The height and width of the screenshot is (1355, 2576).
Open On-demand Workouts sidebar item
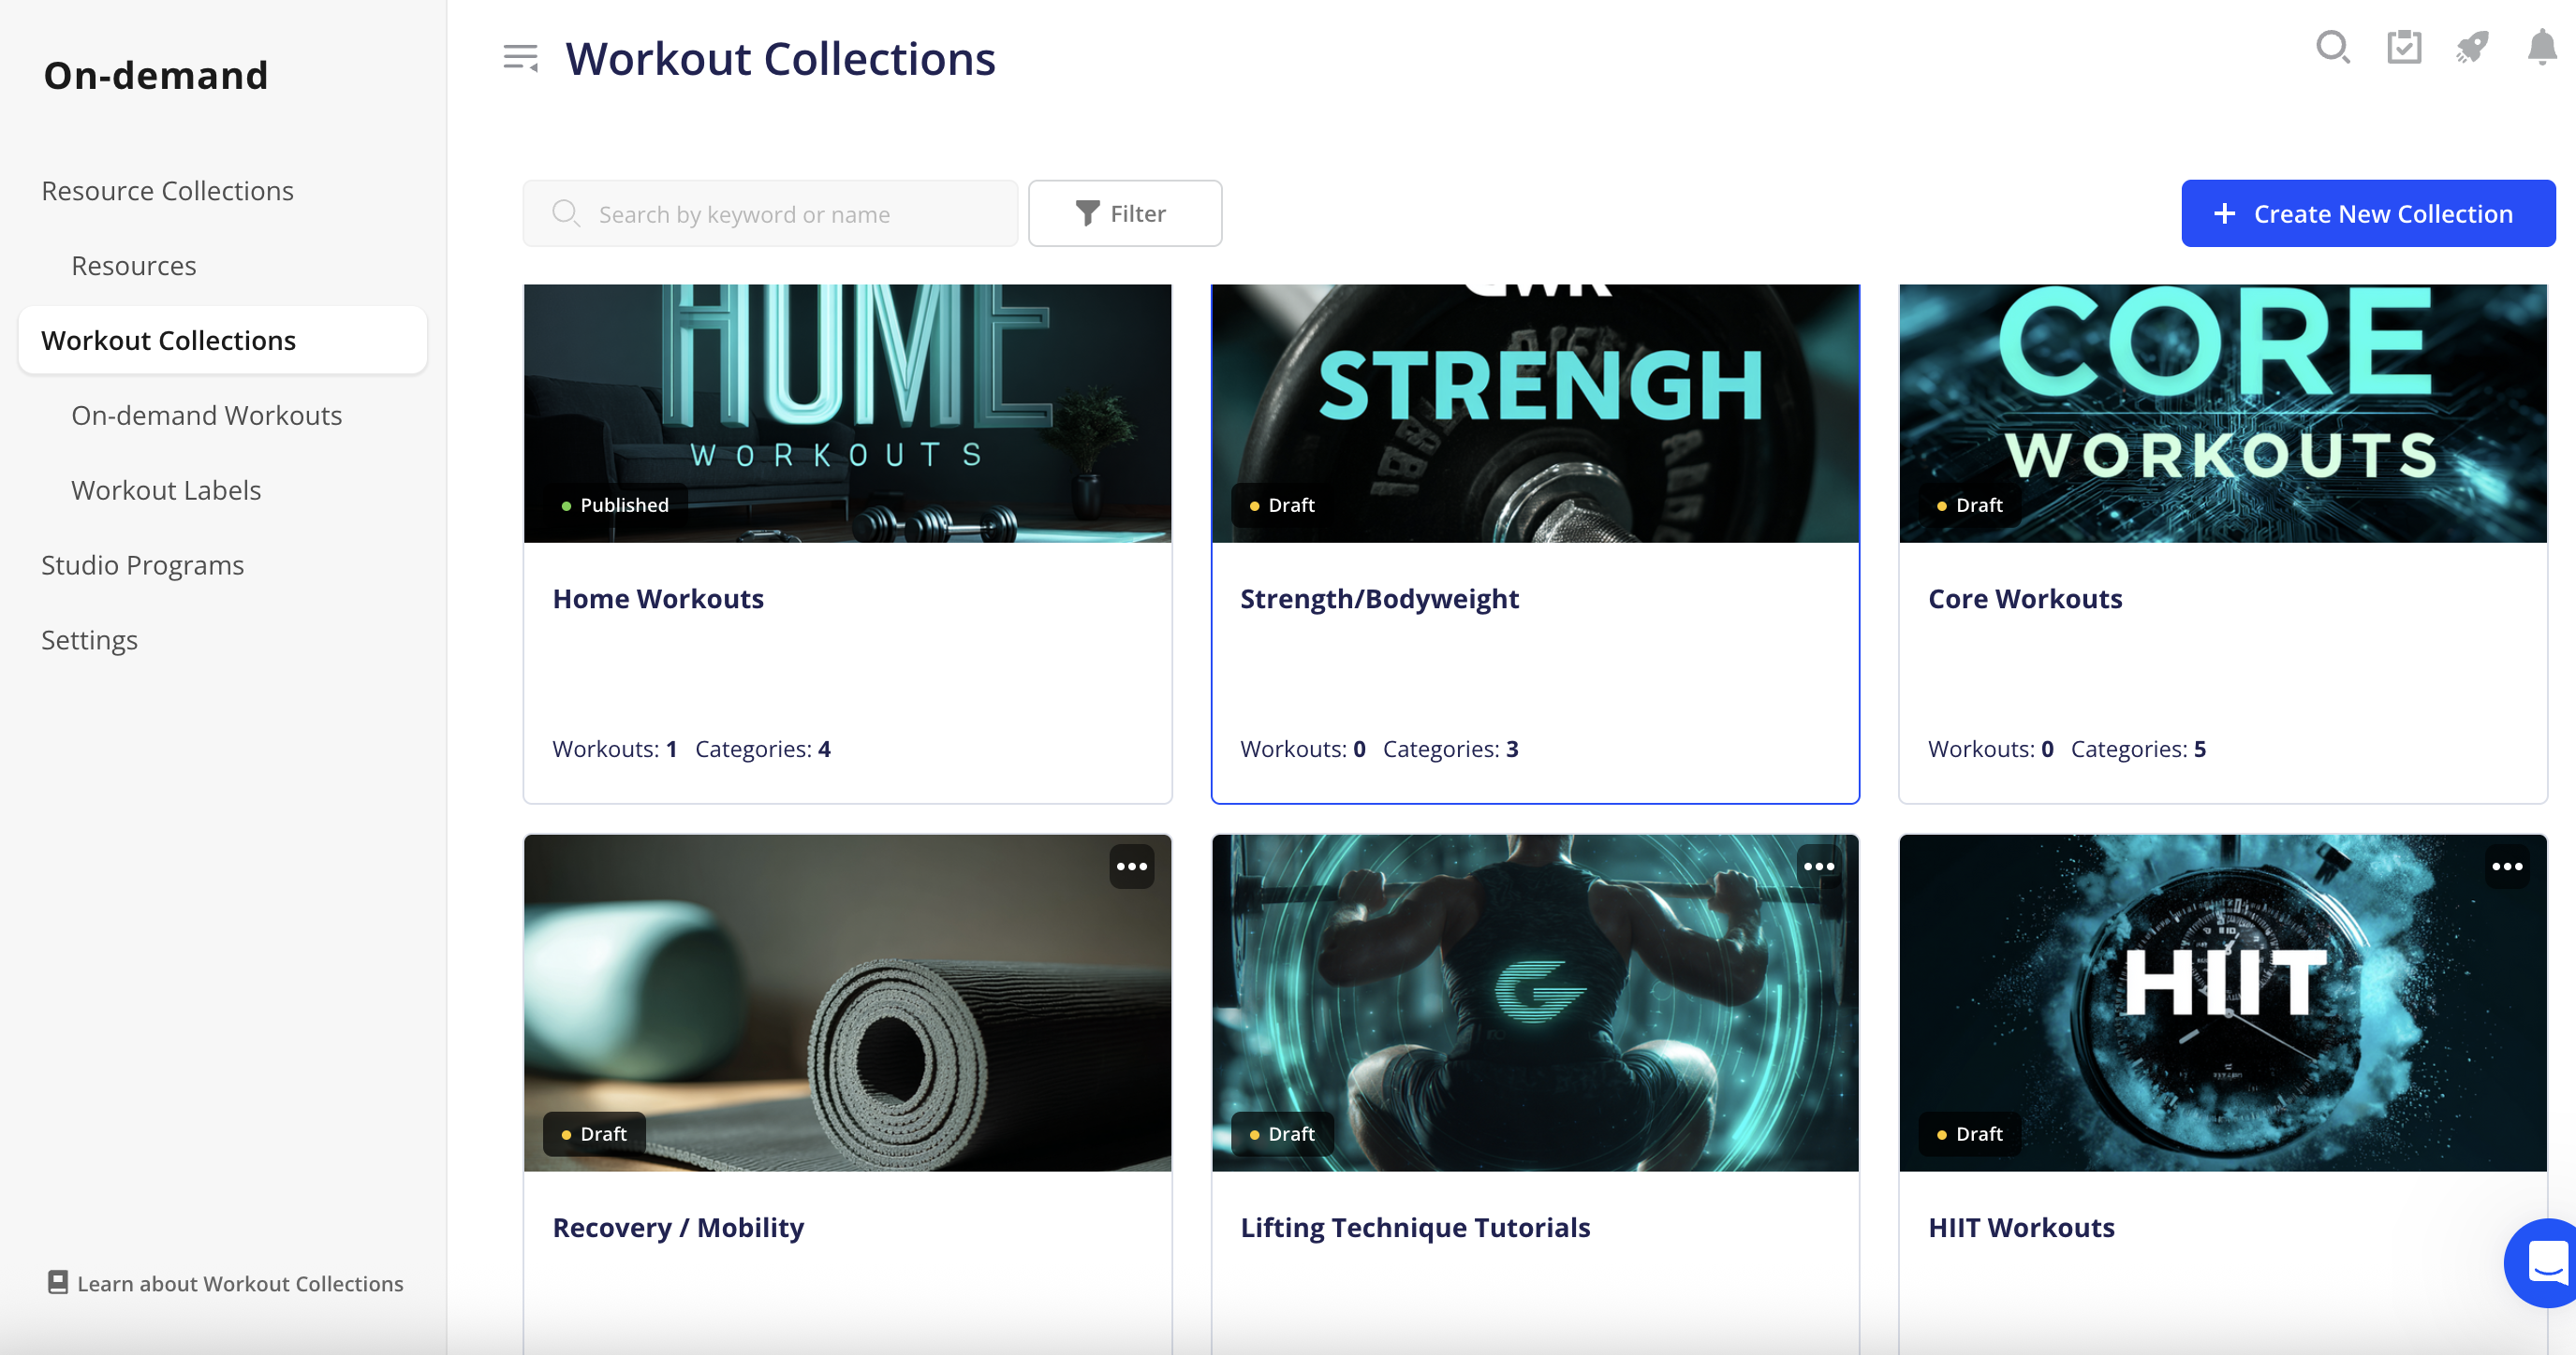(206, 415)
